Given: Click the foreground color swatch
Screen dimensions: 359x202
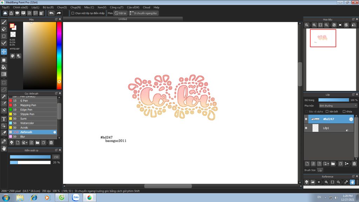Looking at the screenshot, I should 12,26.
